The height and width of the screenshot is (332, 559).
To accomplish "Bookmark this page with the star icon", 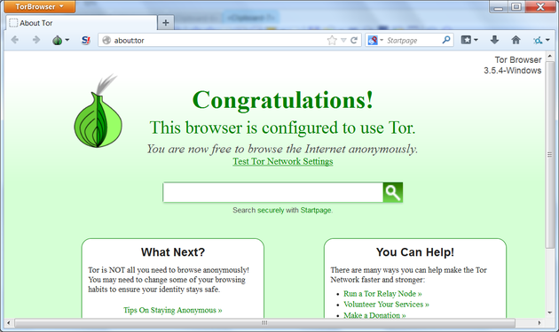I will [x=332, y=40].
